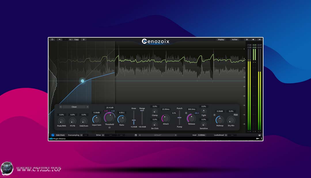Image resolution: width=311 pixels, height=178 pixels.
Task: Click the randomize dice icon
Action: pos(259,135)
